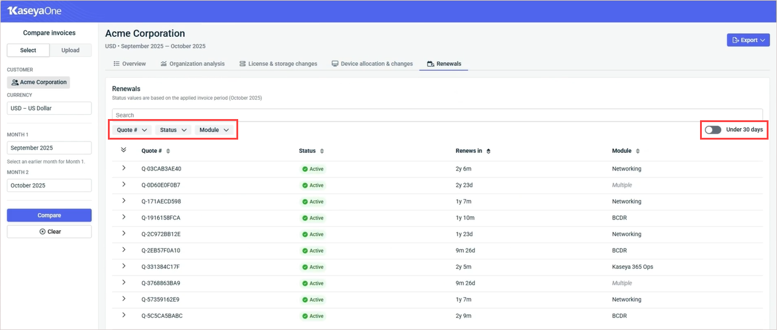Click the sort icon on Status column
This screenshot has height=330, width=777.
pyautogui.click(x=322, y=151)
